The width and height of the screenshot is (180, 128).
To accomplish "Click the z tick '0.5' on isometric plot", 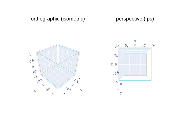I will tap(32, 61).
